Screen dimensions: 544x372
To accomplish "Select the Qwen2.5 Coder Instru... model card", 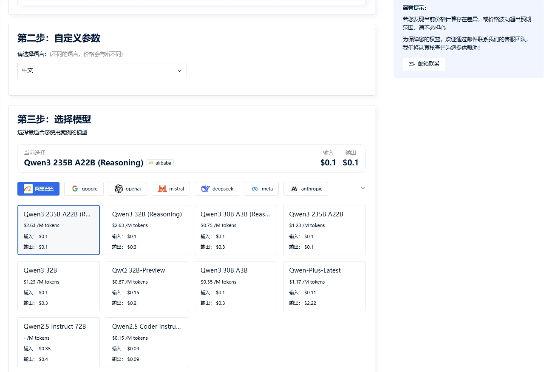I will [147, 342].
